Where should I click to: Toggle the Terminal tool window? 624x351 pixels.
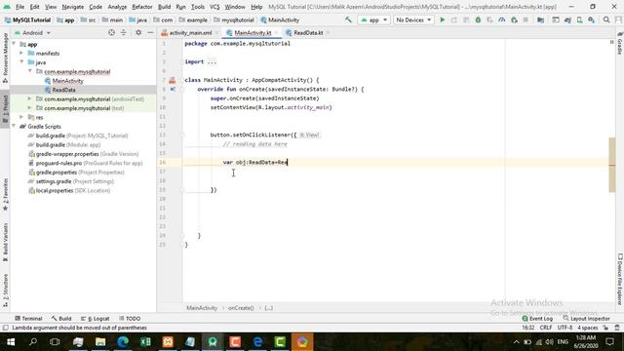(x=28, y=319)
